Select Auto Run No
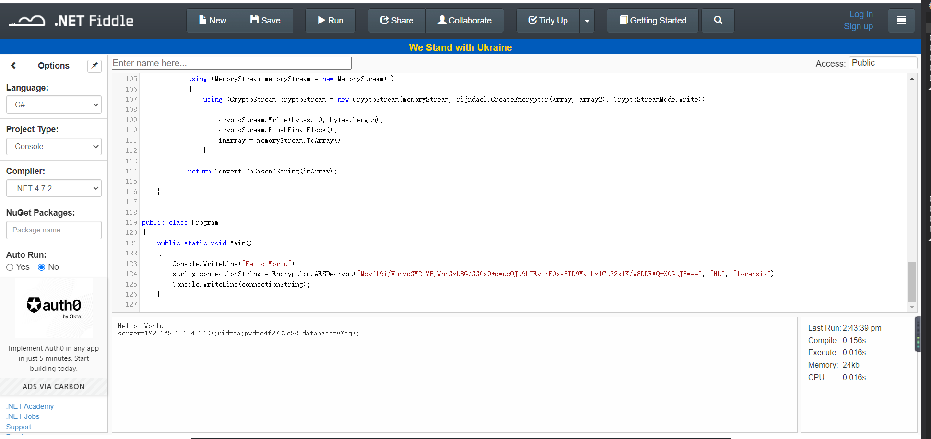 tap(42, 267)
